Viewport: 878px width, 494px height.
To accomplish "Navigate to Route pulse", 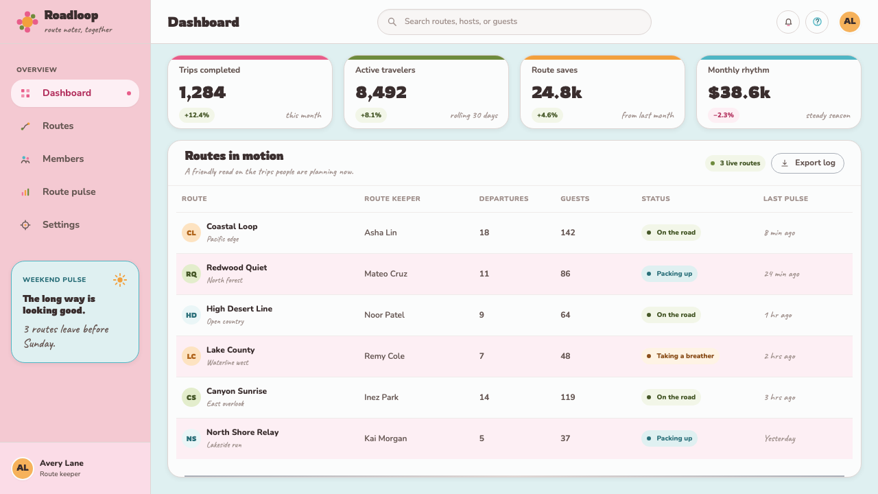I will (x=75, y=192).
